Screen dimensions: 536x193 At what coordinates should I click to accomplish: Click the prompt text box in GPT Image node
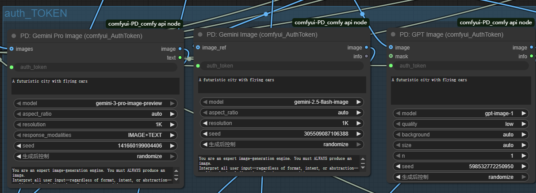[x=461, y=91]
